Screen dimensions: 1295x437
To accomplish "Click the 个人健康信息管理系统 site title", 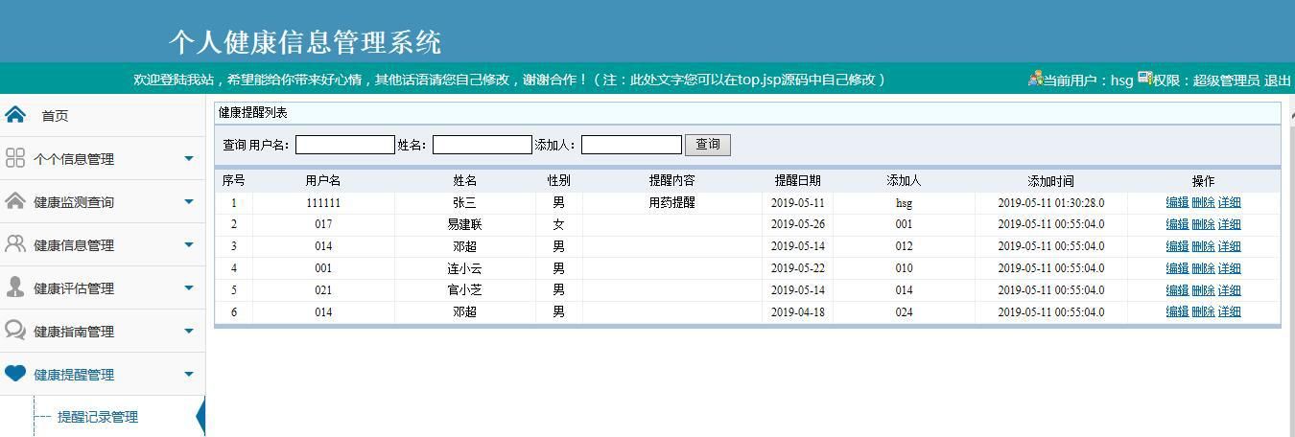I will coord(305,42).
